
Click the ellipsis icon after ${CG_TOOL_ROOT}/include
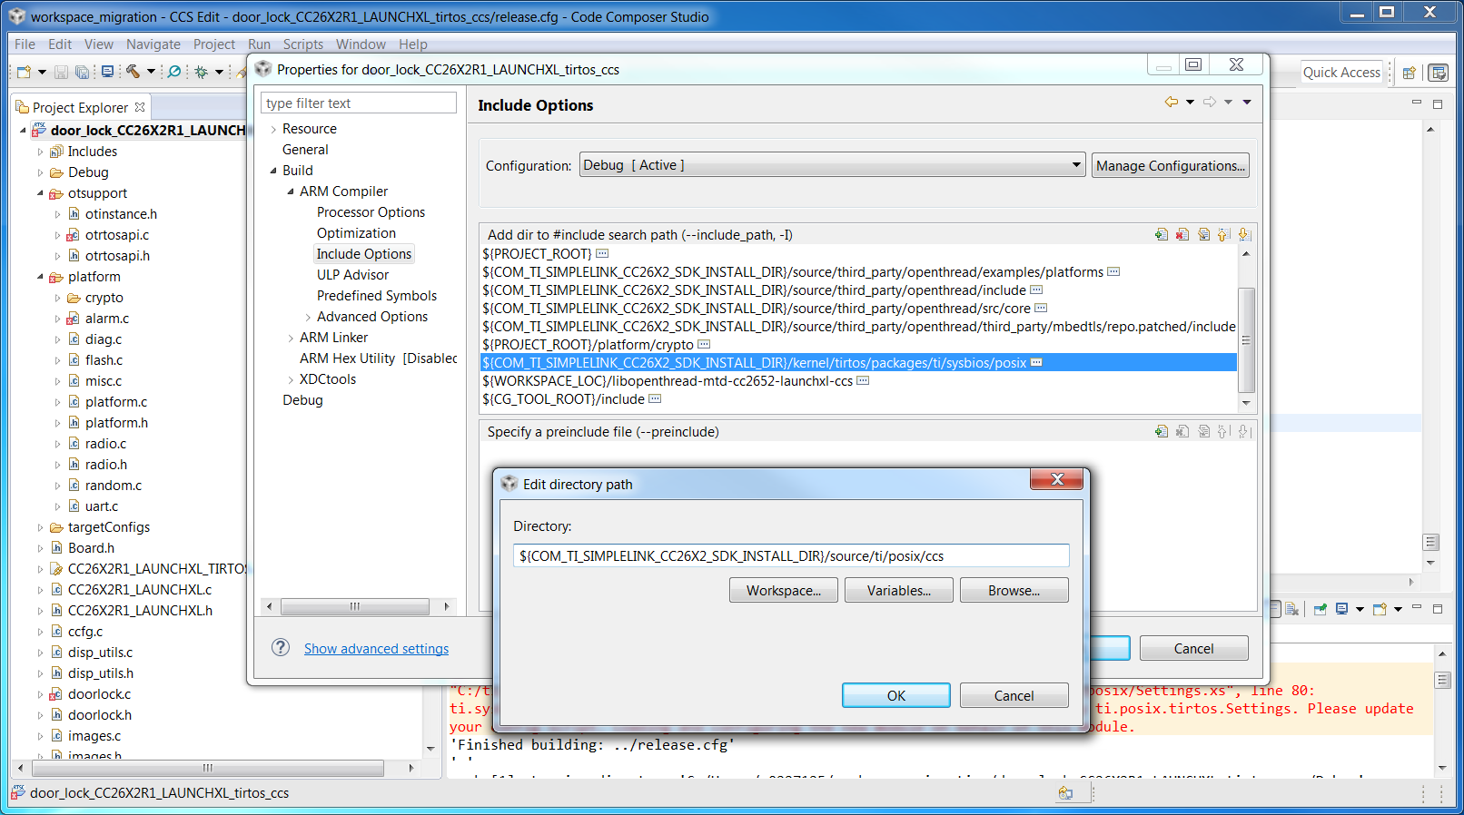point(655,398)
